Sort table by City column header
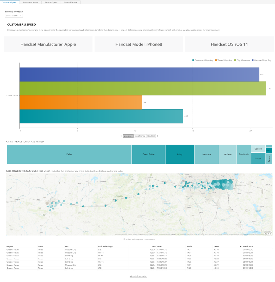Viewport: 275px width, 282px height. click(x=67, y=246)
